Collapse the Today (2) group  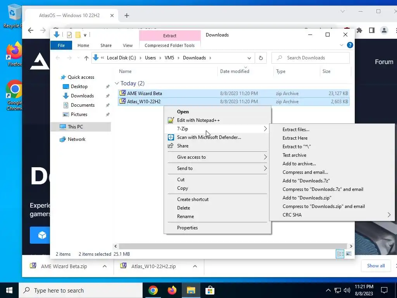(117, 83)
